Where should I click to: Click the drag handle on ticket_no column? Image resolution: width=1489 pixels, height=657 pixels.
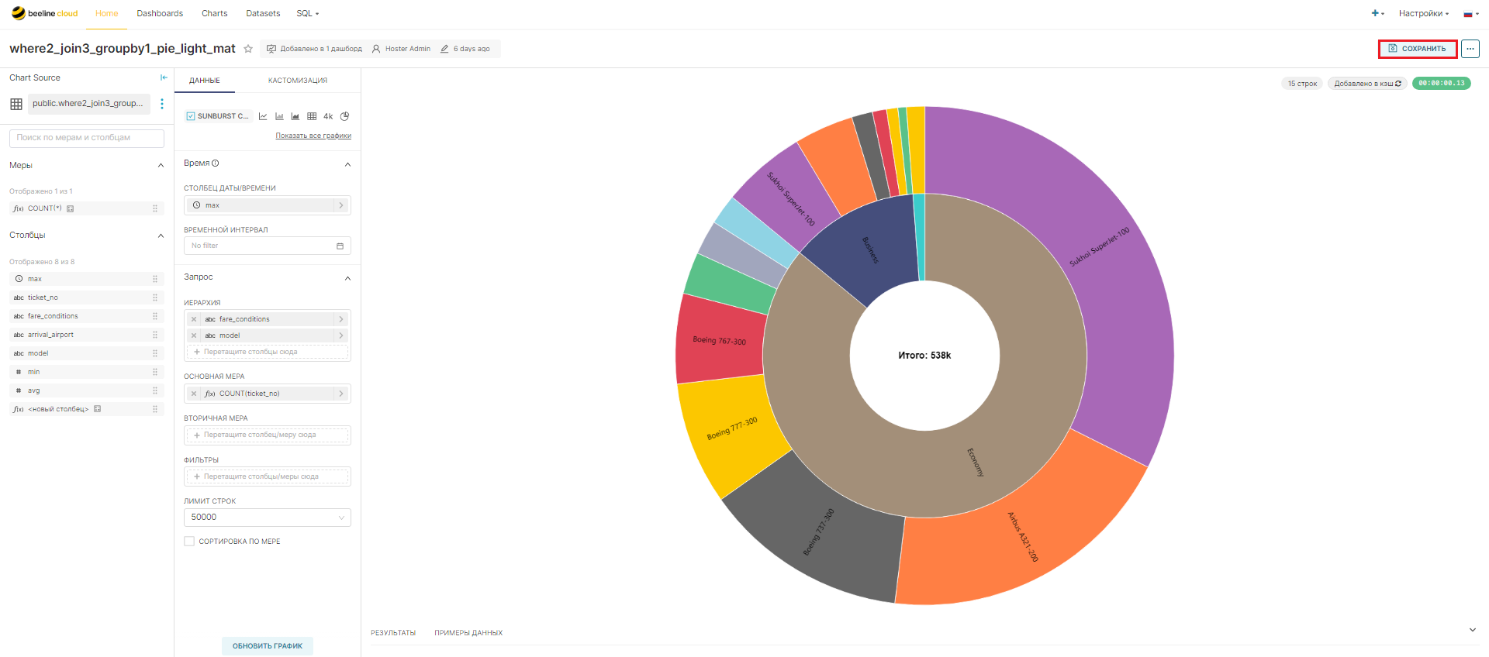155,298
